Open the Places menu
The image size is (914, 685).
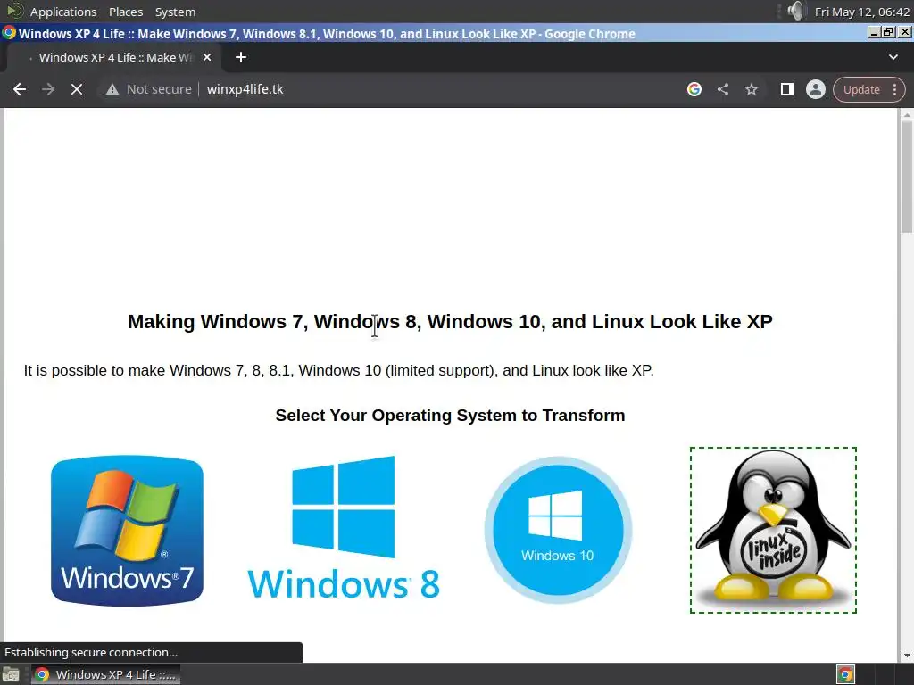point(125,12)
